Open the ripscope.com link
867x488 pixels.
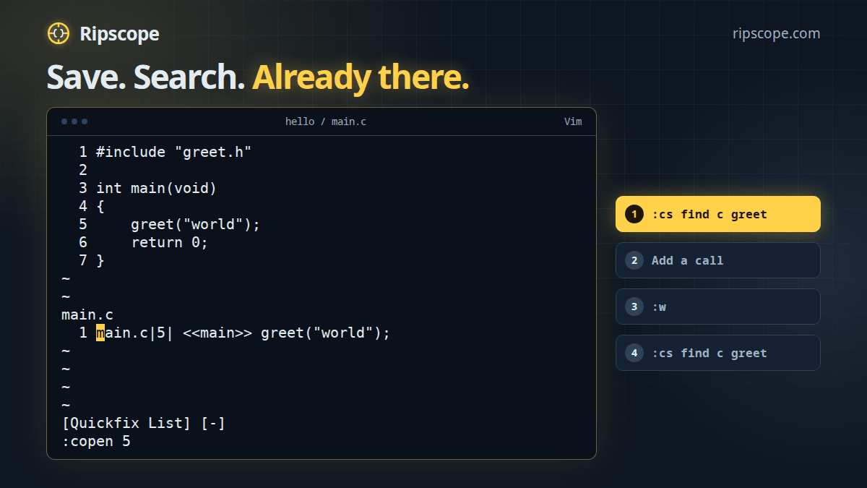(776, 33)
